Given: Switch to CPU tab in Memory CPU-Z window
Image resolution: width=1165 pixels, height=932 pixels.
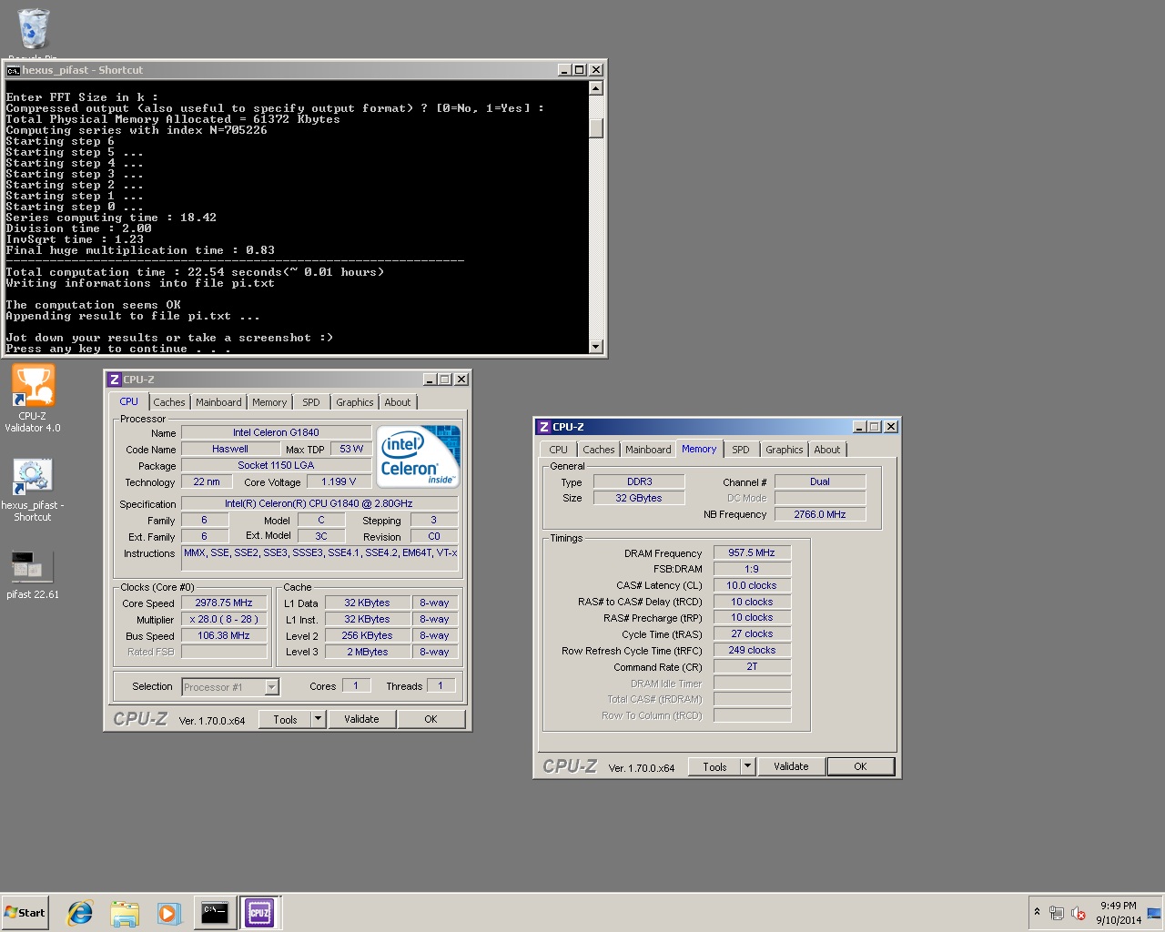Looking at the screenshot, I should [x=559, y=450].
